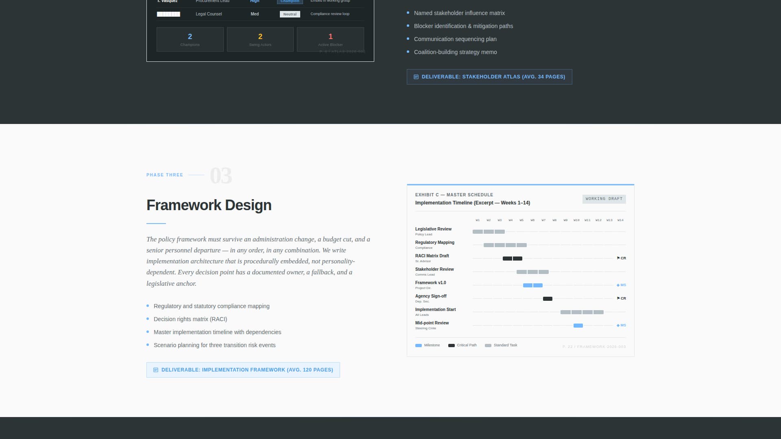
Task: Click the PHASE THREE label
Action: pos(165,175)
